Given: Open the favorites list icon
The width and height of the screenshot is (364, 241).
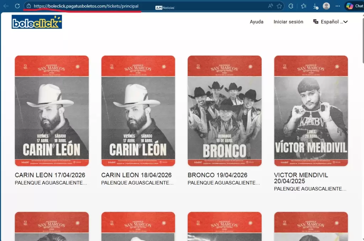Looking at the screenshot, I should [x=304, y=6].
